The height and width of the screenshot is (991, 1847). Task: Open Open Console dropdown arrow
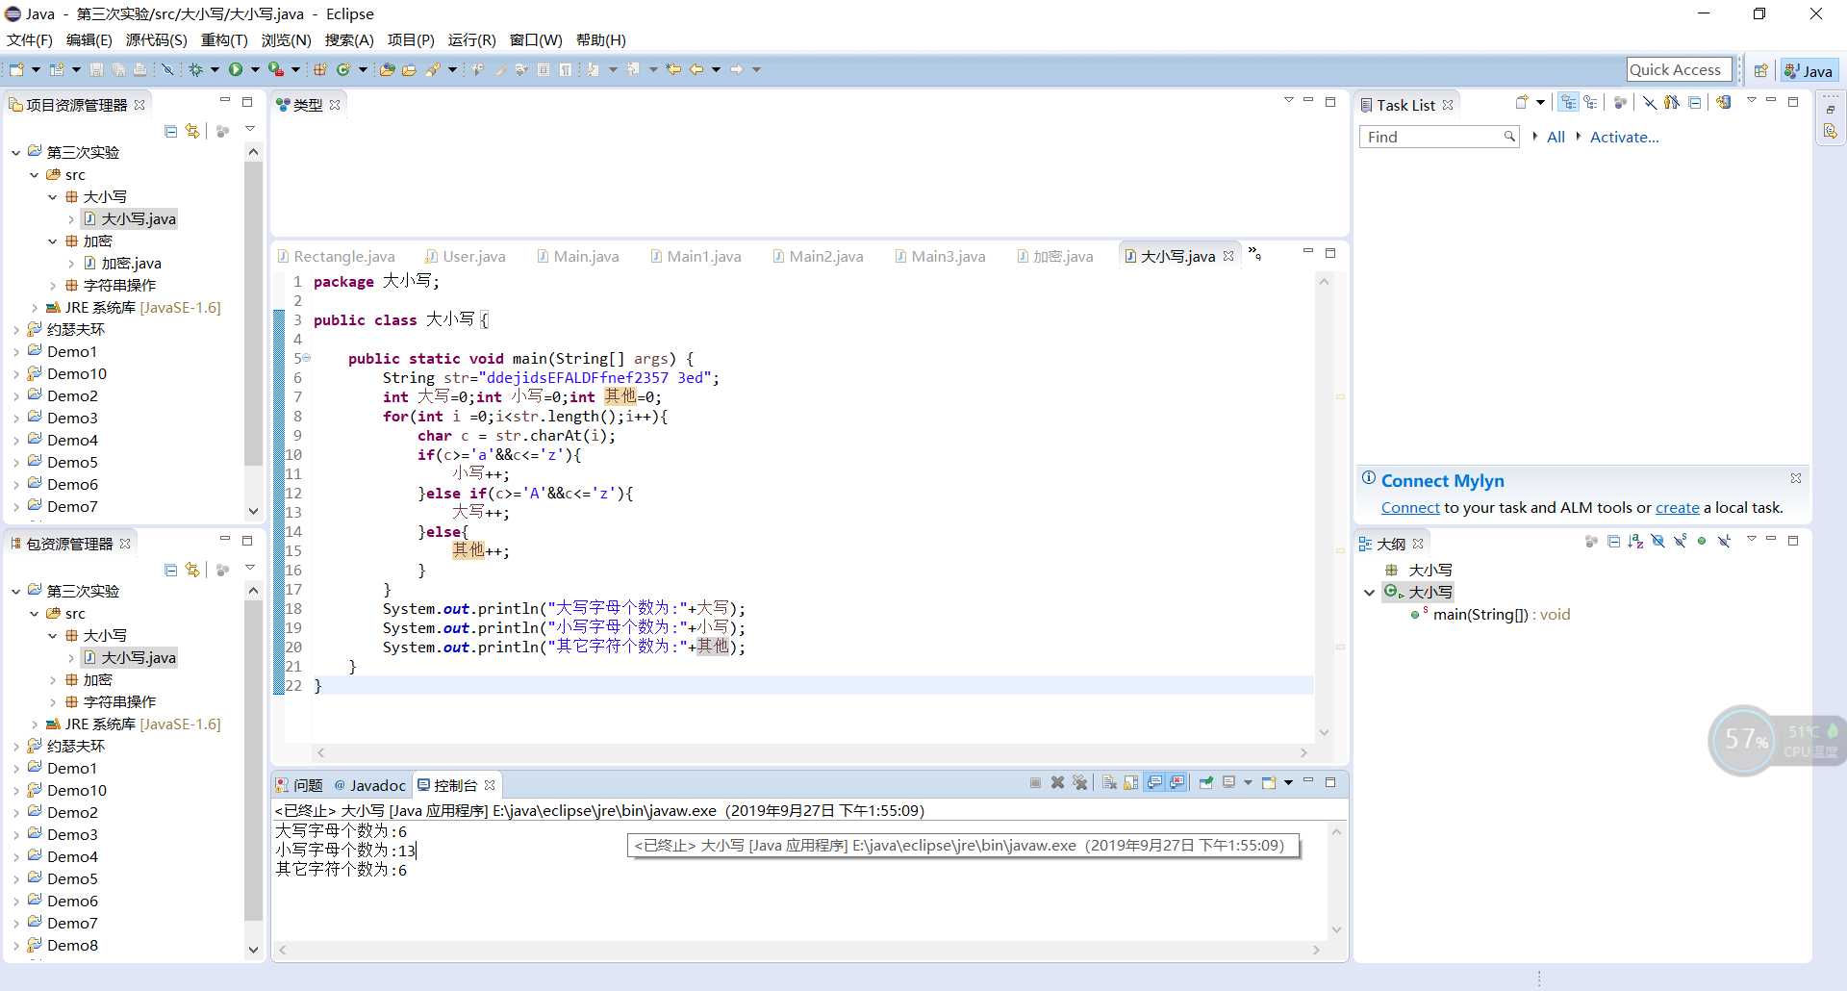click(1288, 782)
